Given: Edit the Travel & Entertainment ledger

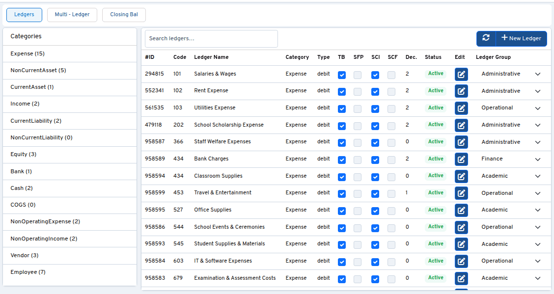Looking at the screenshot, I should coord(461,193).
